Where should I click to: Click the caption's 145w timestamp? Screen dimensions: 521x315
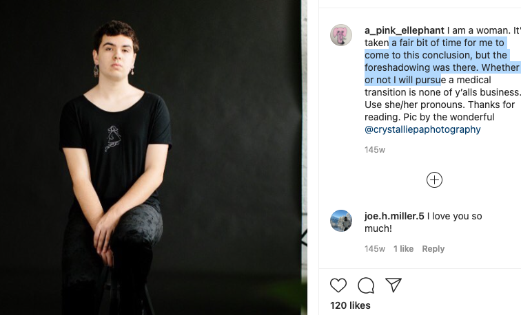374,150
